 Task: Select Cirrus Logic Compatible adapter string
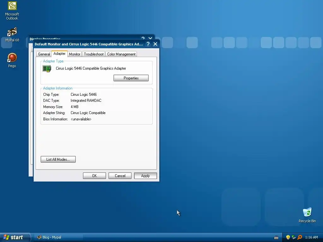point(88,113)
